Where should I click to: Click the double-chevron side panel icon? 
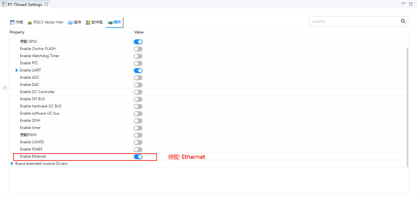point(5,88)
